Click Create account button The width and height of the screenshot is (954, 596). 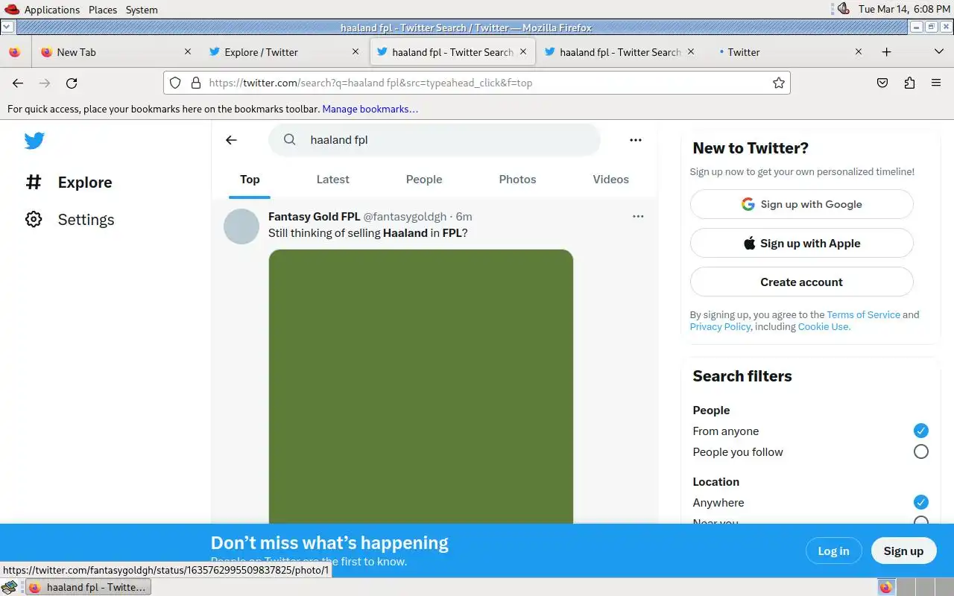(801, 282)
